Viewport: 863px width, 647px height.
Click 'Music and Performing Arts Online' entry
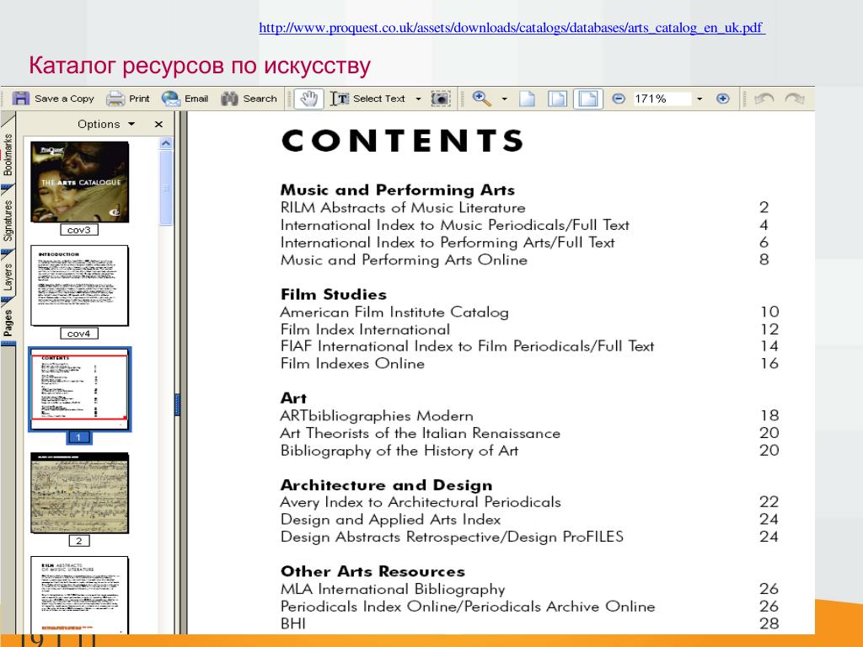(x=404, y=259)
